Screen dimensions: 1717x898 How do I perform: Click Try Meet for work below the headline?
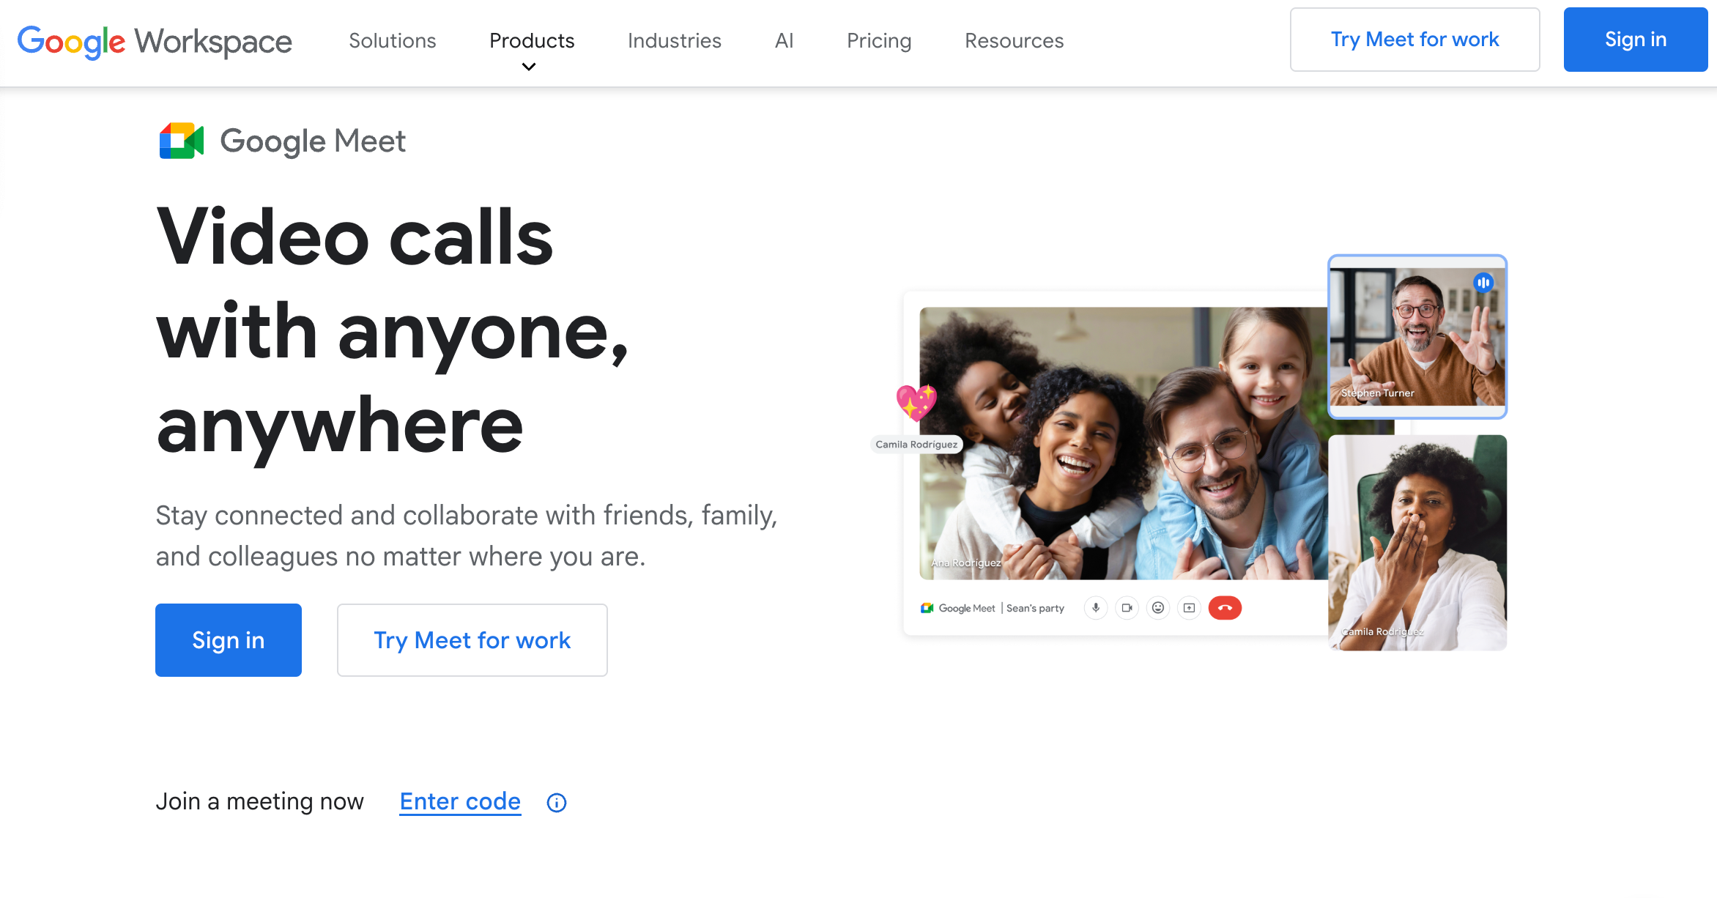coord(472,640)
